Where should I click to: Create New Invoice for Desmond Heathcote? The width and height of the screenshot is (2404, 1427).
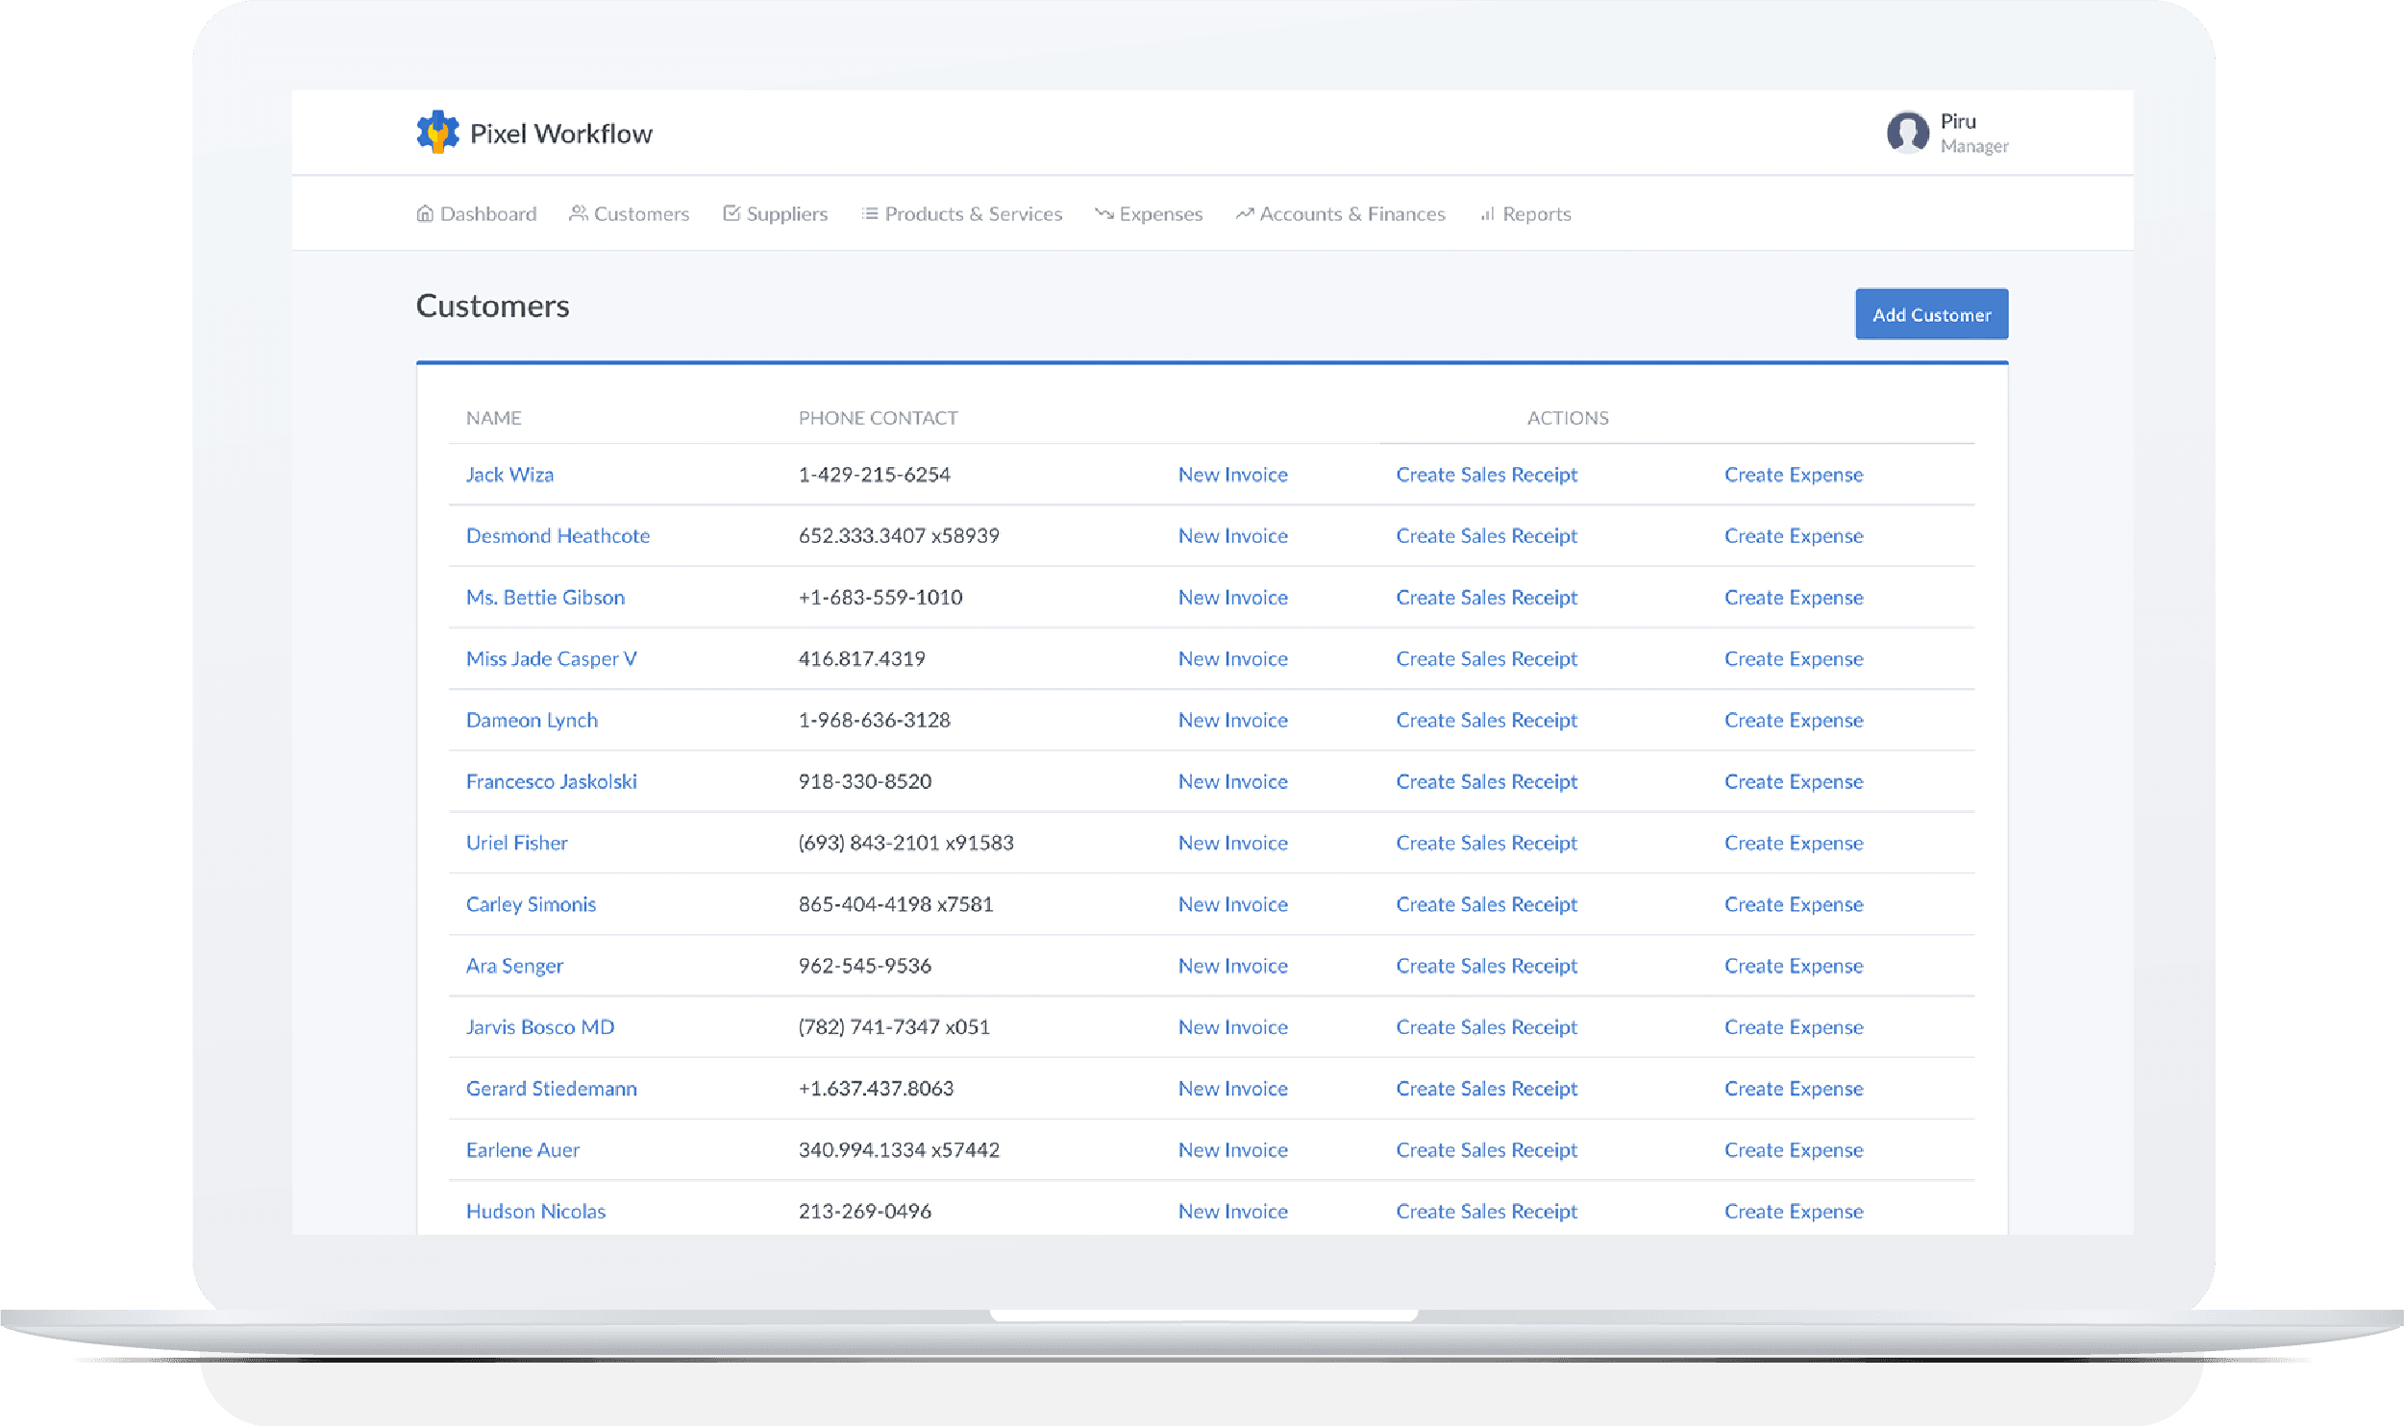click(x=1232, y=535)
